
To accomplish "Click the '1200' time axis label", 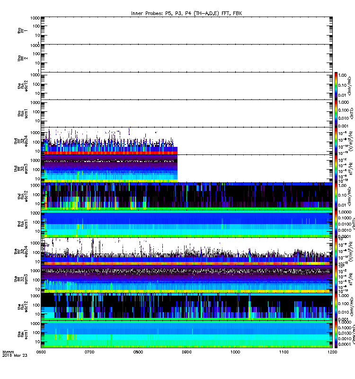I will pos(332,352).
